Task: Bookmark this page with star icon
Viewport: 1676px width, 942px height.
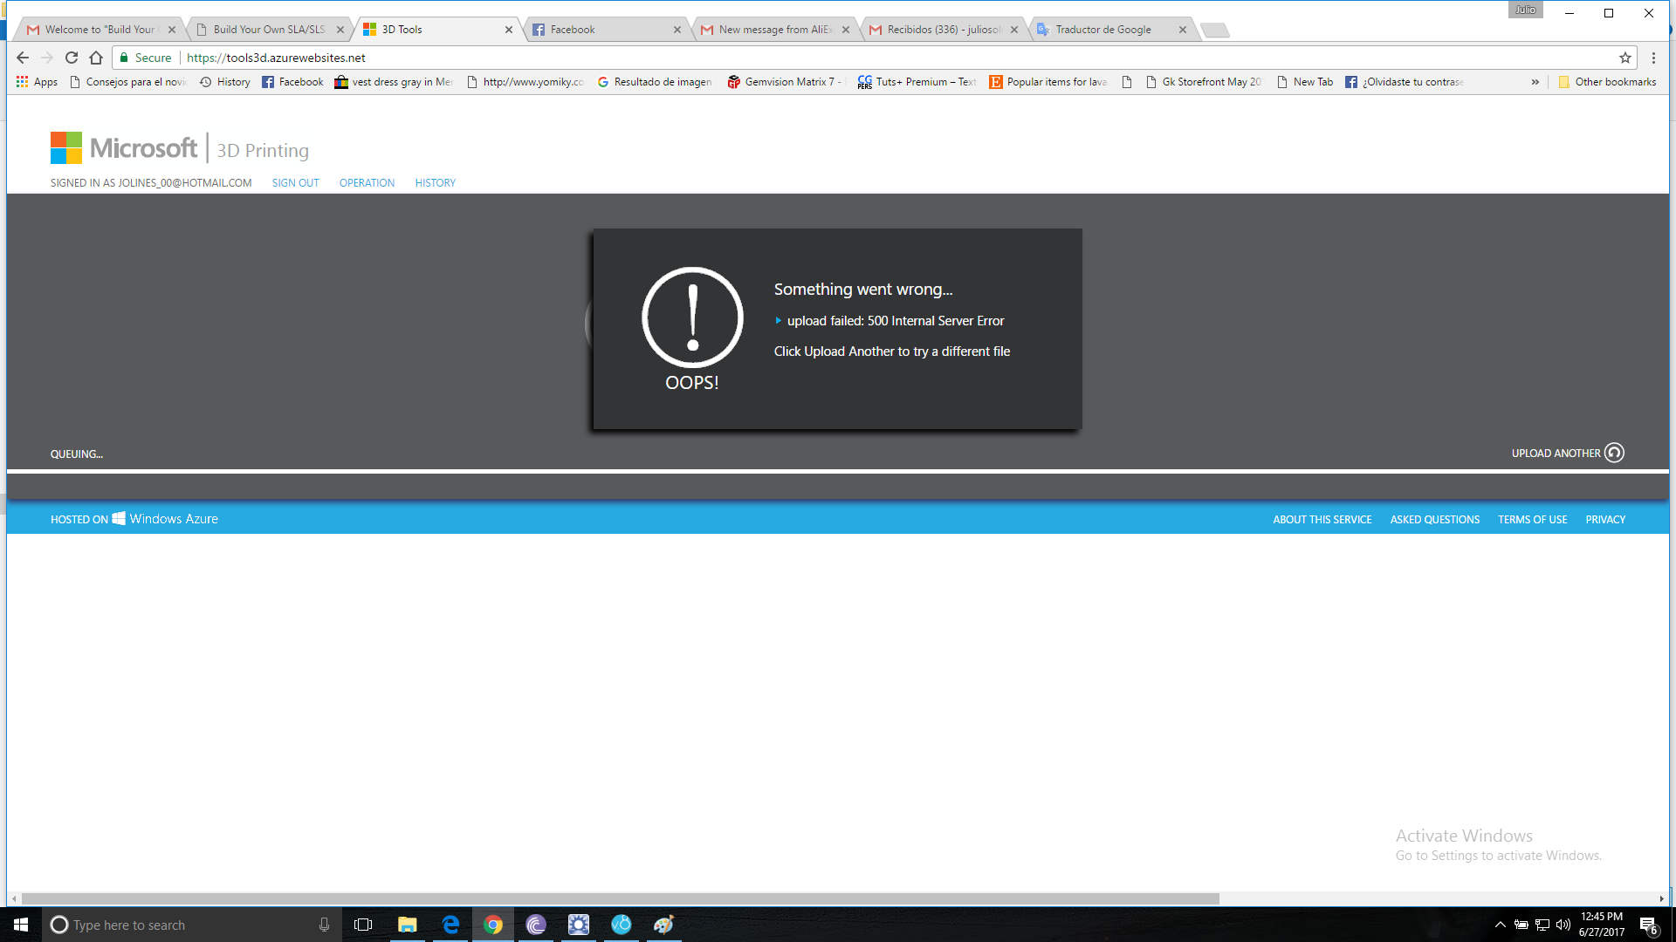Action: [x=1624, y=58]
